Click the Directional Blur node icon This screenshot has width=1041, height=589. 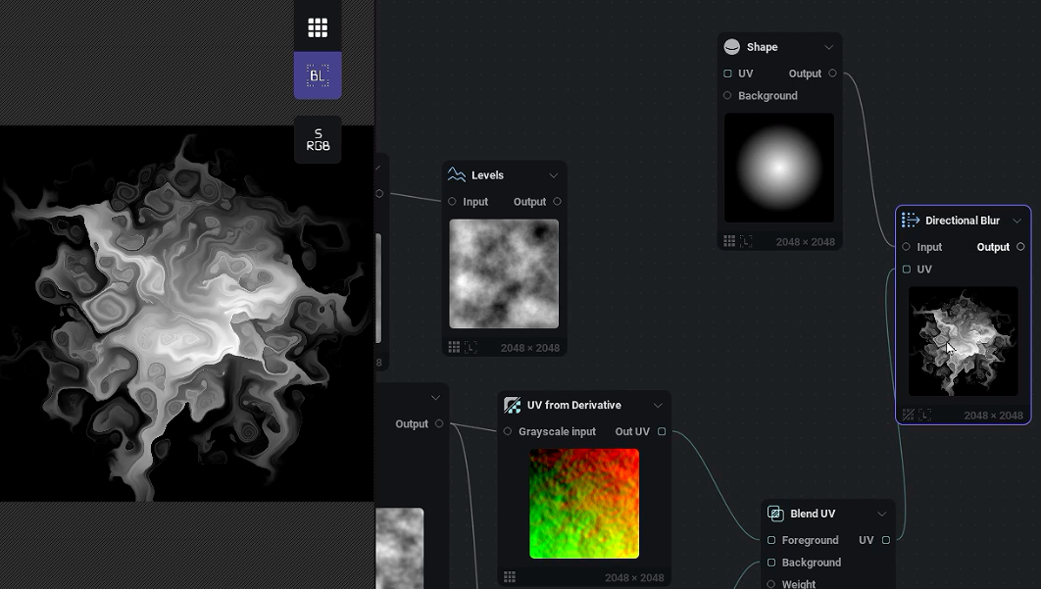tap(911, 220)
